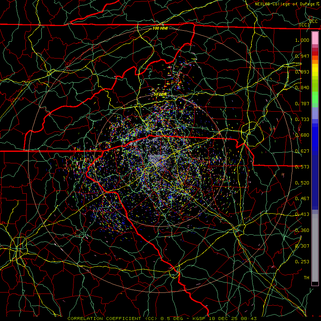The image size is (321, 321).
Task: Click the CORRELATION COEFFICIENT (CC) caption
Action: [112, 319]
